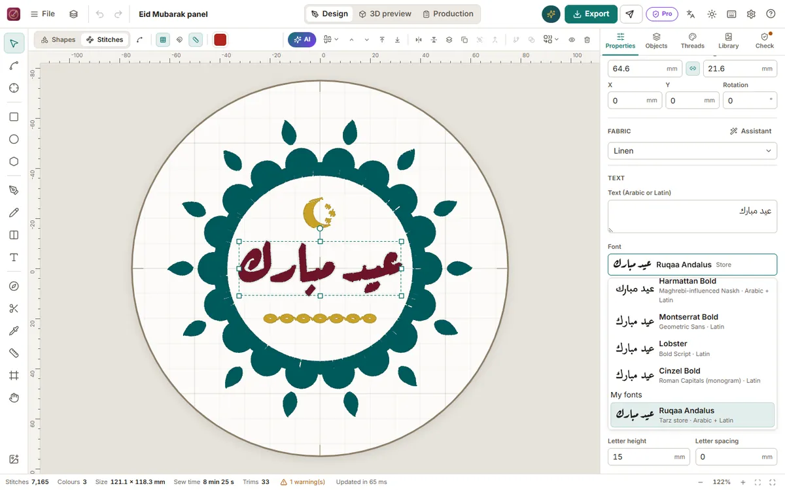Click the image import icon at bottom left

14,460
